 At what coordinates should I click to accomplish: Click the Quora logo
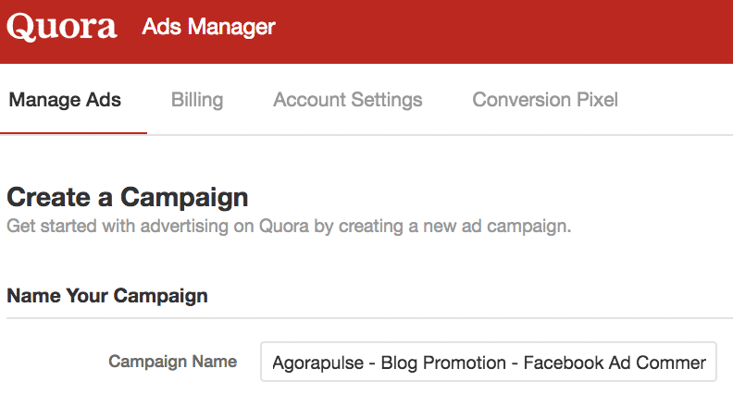point(62,27)
